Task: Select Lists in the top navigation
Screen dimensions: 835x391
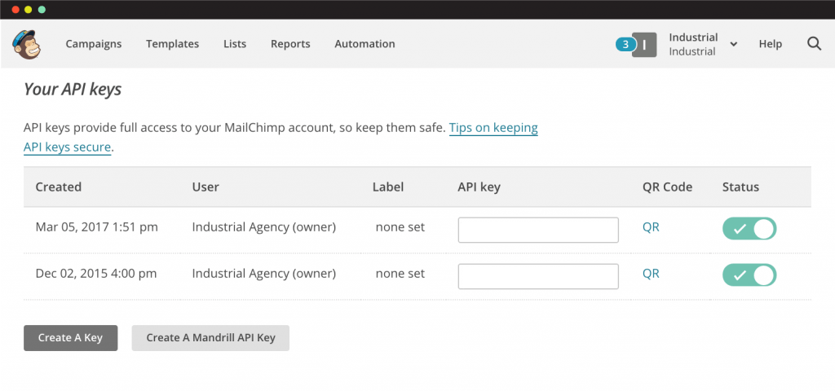Action: coord(235,44)
